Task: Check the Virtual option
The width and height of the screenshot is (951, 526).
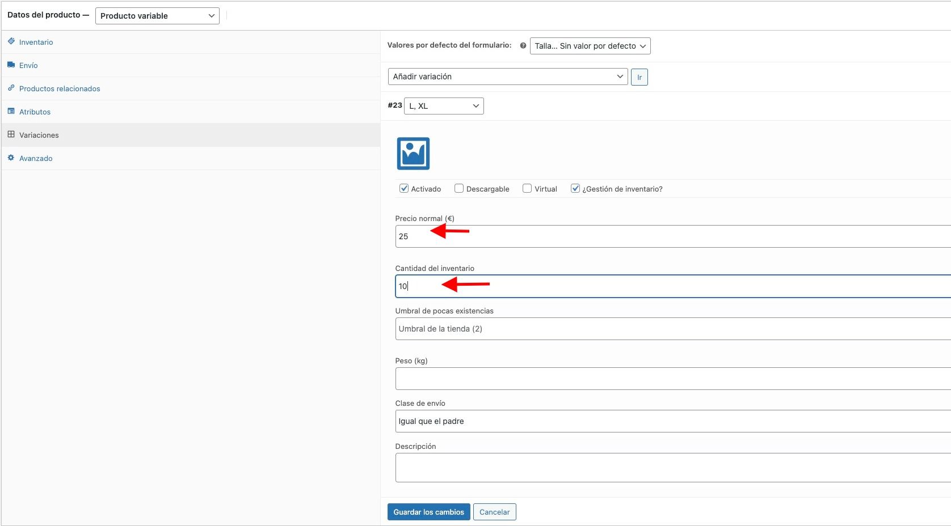Action: (x=527, y=188)
